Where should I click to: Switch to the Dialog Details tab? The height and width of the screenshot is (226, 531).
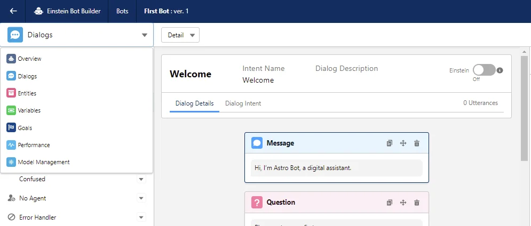click(194, 103)
